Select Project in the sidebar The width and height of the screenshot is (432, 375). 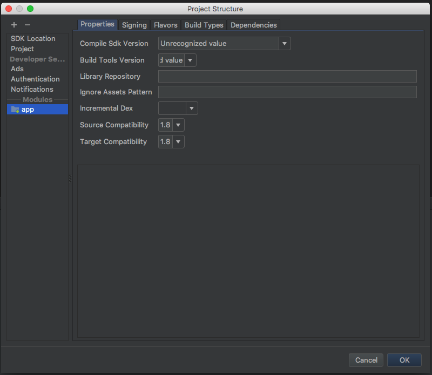[22, 49]
